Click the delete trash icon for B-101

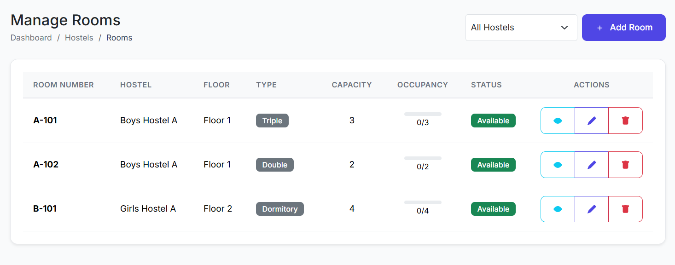point(625,208)
